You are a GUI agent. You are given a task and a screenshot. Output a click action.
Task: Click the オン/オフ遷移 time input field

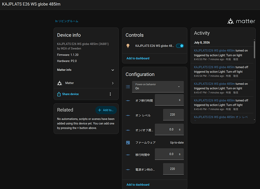click(169, 130)
